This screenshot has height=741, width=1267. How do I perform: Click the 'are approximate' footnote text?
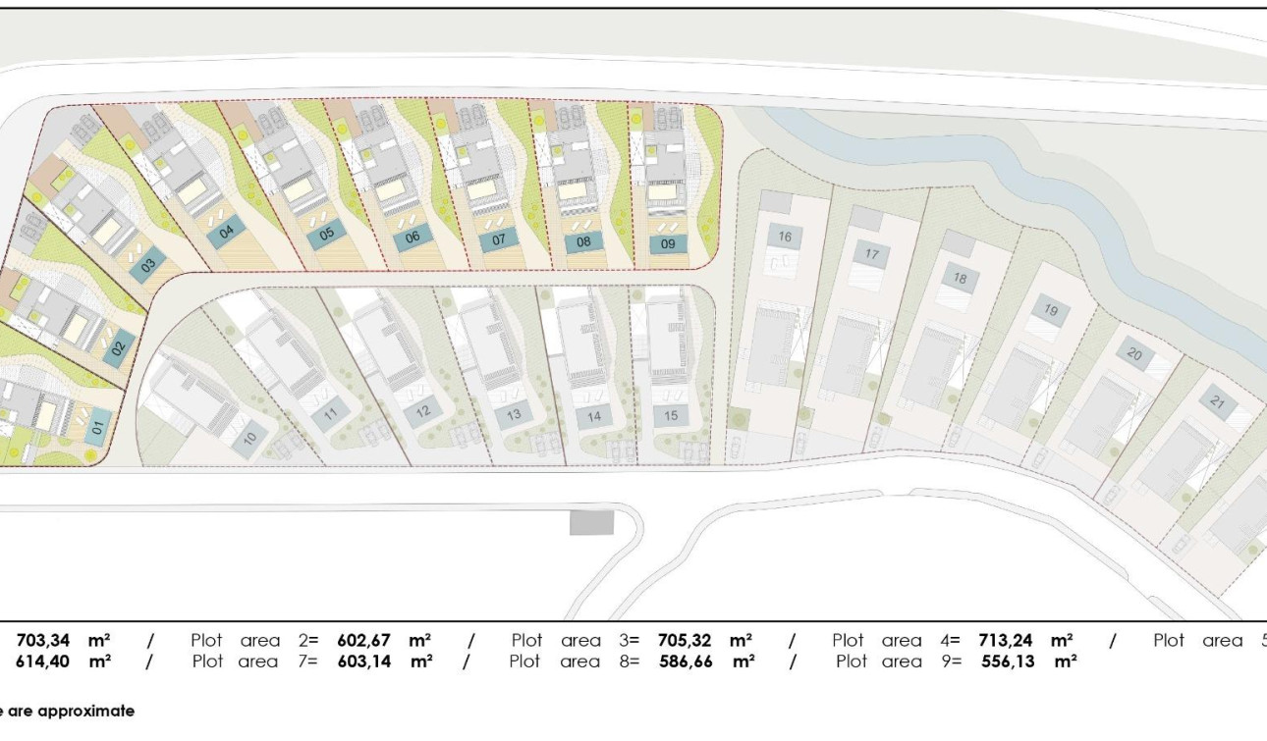point(71,711)
